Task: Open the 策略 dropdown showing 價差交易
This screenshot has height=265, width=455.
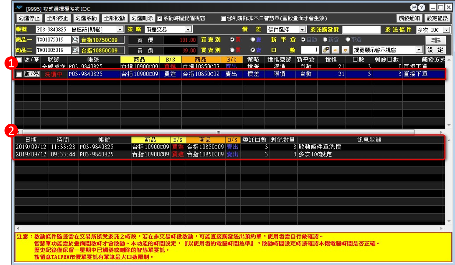Action: pos(188,29)
